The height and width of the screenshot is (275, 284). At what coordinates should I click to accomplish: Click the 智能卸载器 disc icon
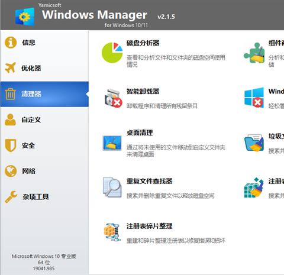click(x=113, y=98)
